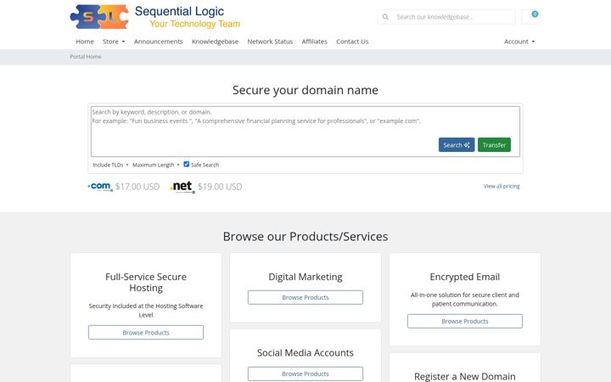Open the View all pricing link
Screen dimensions: 611x382
(502, 186)
